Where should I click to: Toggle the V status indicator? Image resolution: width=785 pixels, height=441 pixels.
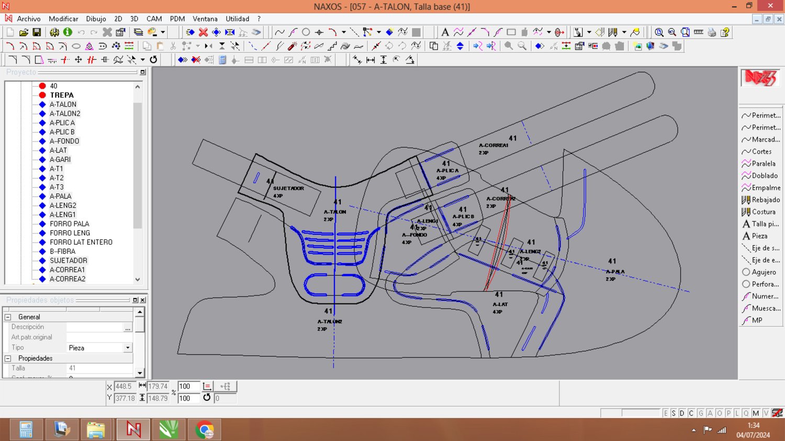[766, 413]
